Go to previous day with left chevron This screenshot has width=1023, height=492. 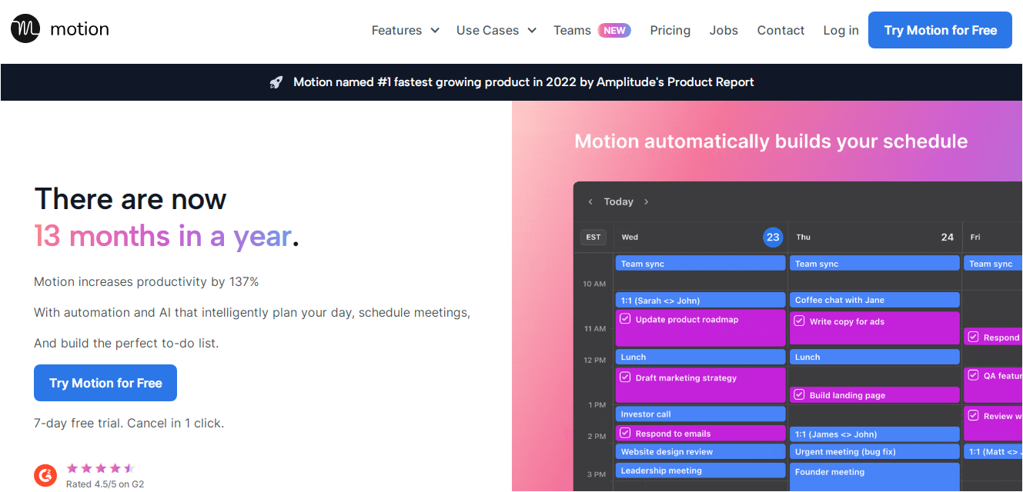[590, 201]
